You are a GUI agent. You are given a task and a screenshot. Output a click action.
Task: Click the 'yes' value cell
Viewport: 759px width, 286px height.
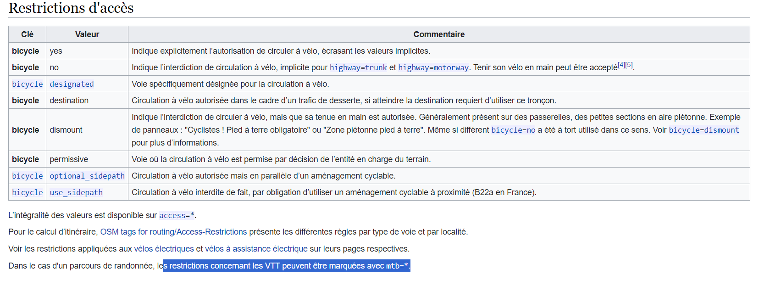click(87, 51)
